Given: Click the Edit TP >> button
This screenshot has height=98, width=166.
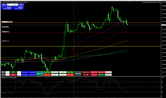Looking at the screenshot, I should (101, 75).
